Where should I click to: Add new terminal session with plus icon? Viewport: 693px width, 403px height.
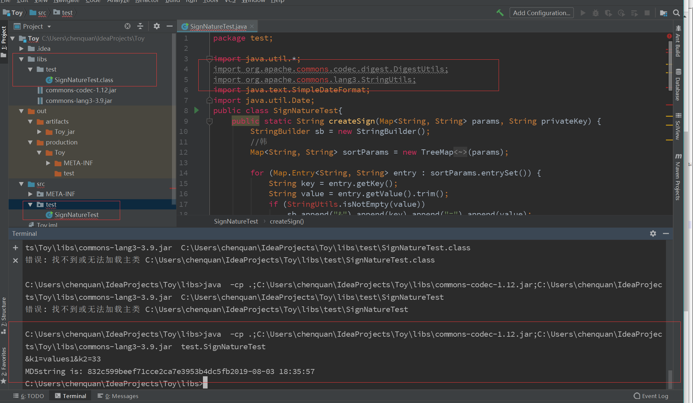click(16, 248)
